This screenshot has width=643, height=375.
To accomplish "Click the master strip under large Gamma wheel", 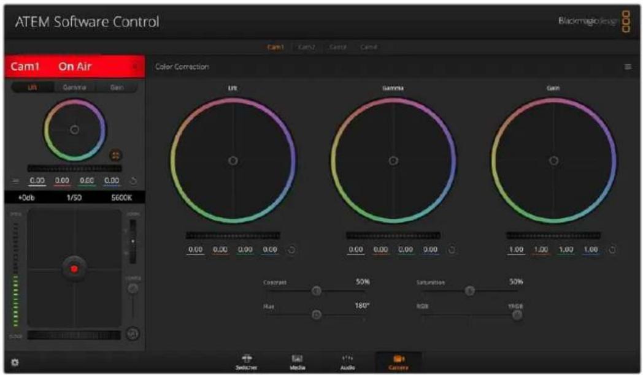I will pos(393,235).
